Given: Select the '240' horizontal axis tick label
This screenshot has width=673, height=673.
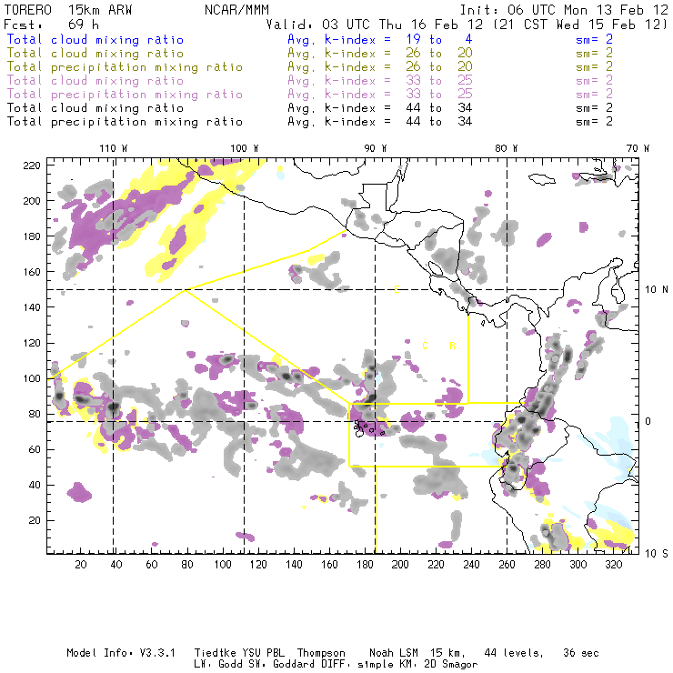Looking at the screenshot, I should click(471, 565).
